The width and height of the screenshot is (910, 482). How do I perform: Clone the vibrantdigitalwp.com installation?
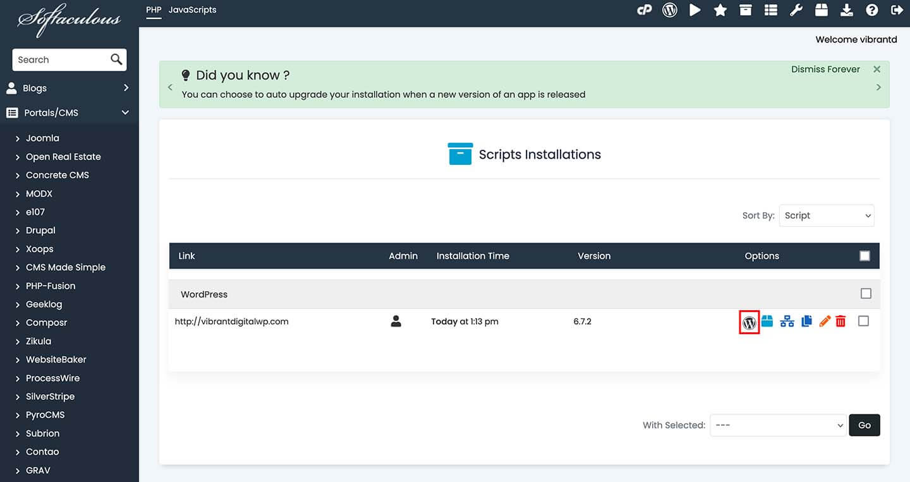point(806,322)
